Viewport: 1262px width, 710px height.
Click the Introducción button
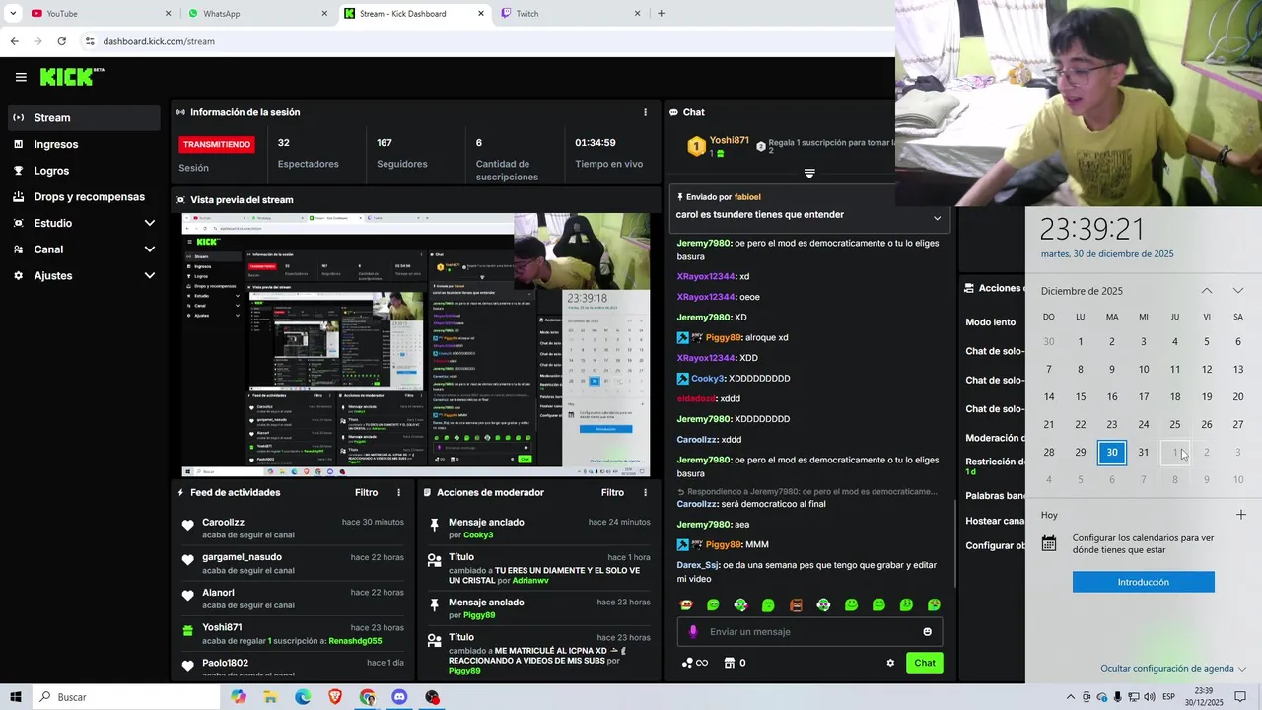pyautogui.click(x=1144, y=582)
